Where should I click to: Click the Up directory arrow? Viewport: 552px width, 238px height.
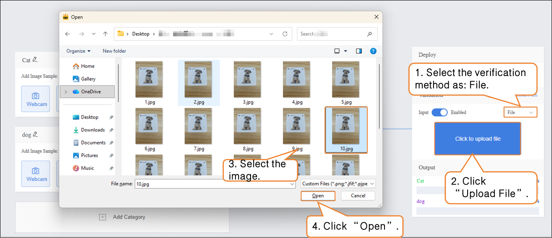105,34
